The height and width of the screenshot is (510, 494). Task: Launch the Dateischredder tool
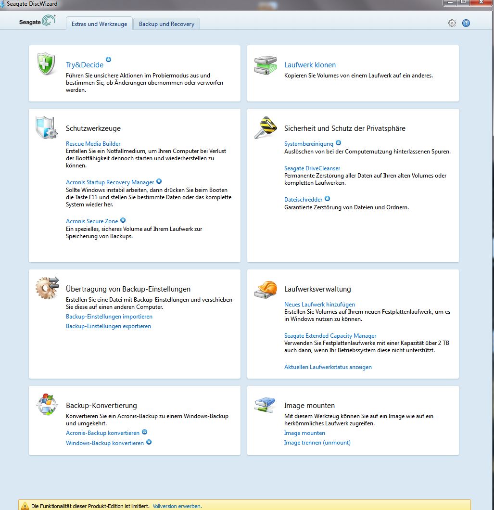pyautogui.click(x=303, y=199)
